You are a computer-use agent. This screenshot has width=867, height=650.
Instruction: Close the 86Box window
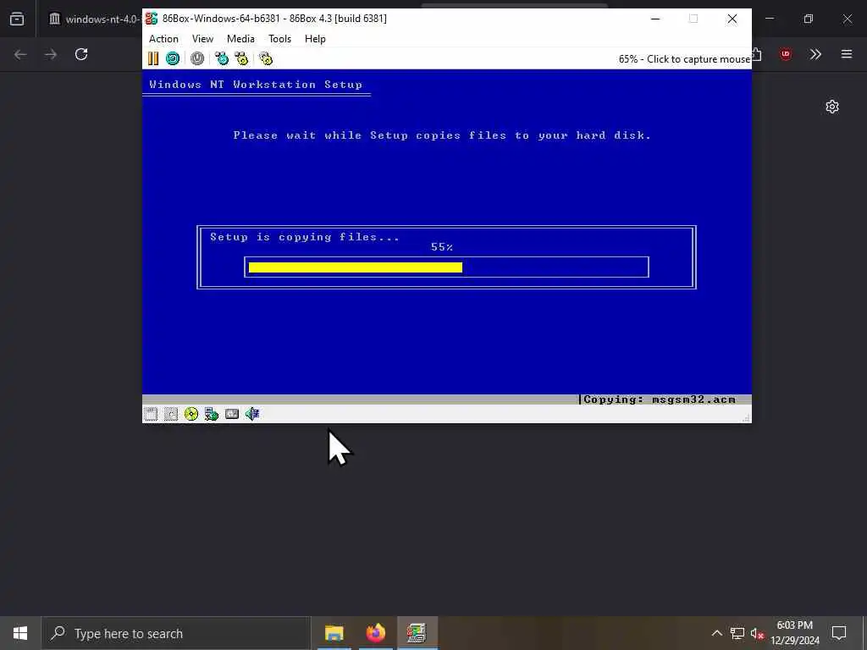[732, 19]
